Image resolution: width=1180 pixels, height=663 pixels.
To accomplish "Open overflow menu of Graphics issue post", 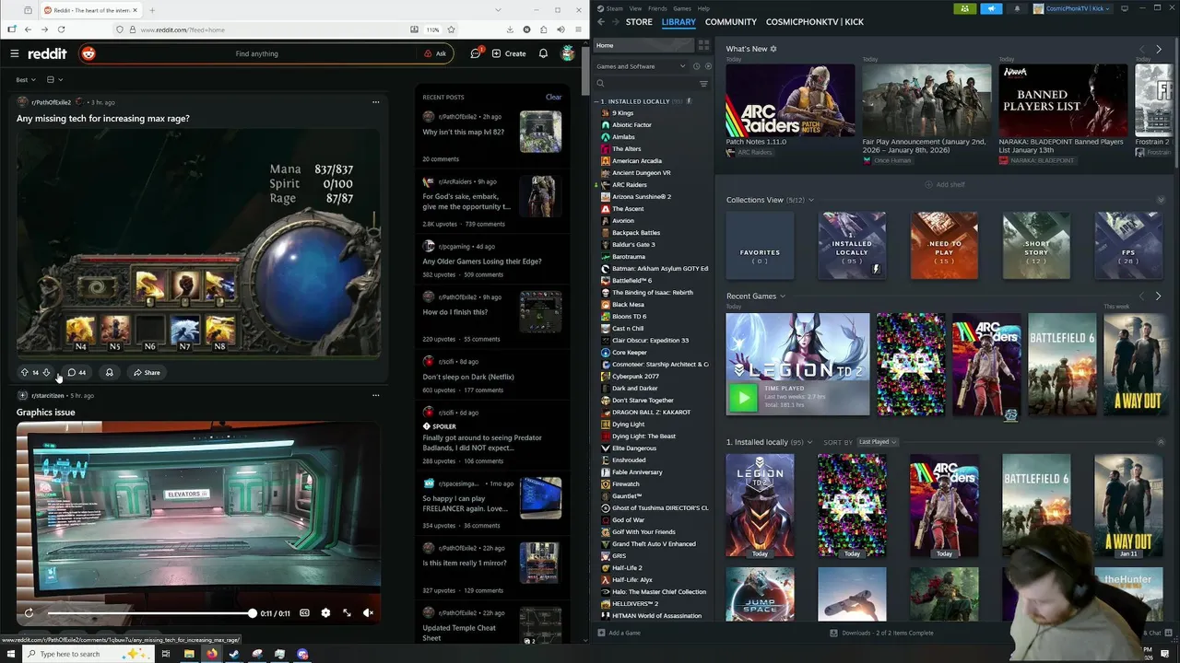I will 375,395.
